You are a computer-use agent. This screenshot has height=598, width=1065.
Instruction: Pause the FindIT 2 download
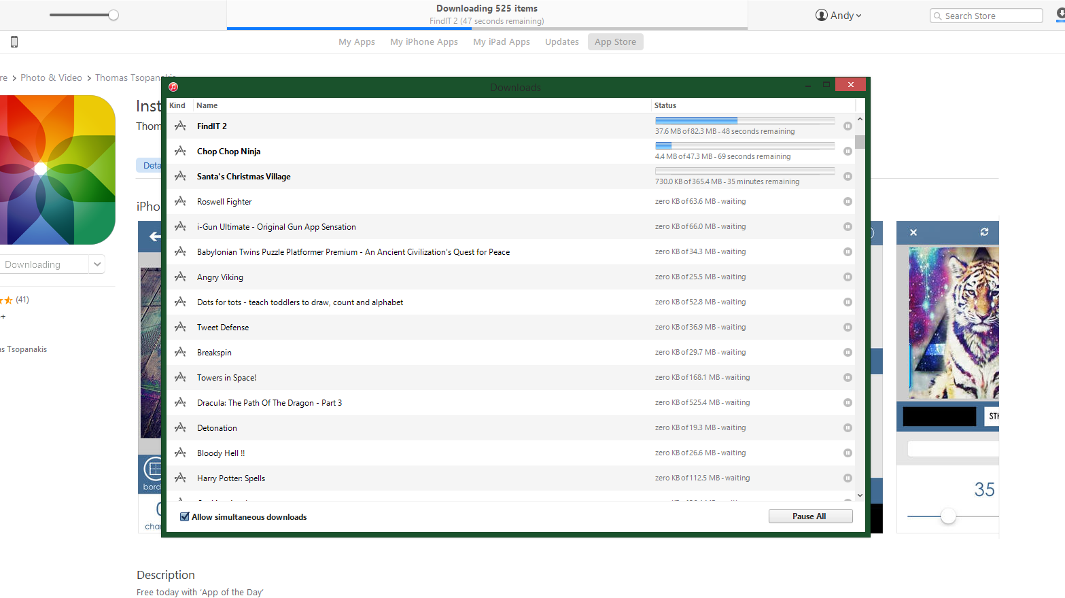click(848, 126)
